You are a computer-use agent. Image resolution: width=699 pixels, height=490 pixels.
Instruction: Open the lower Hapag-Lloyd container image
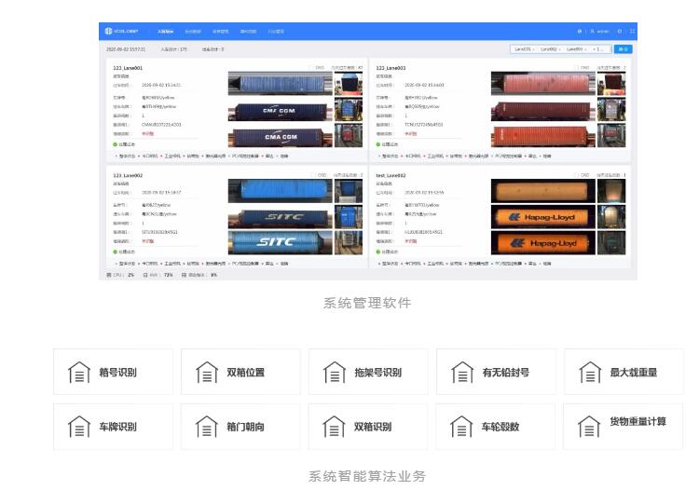click(x=543, y=242)
